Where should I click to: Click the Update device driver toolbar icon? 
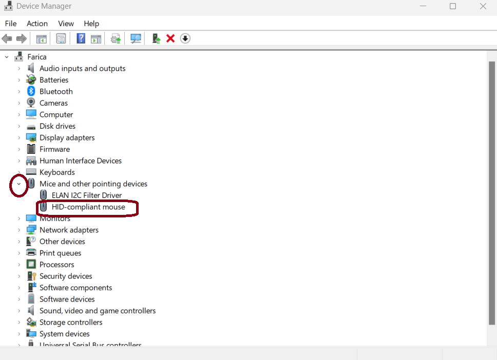[x=116, y=38]
